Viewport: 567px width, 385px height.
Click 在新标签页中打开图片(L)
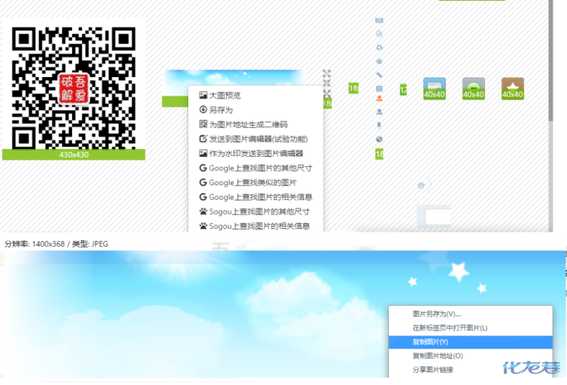[x=470, y=328]
